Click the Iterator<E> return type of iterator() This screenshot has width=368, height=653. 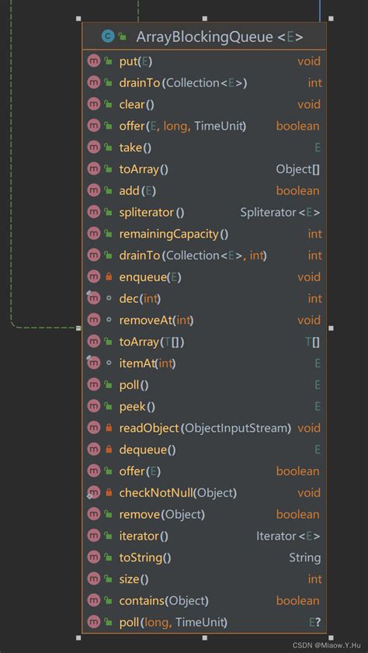click(x=289, y=536)
